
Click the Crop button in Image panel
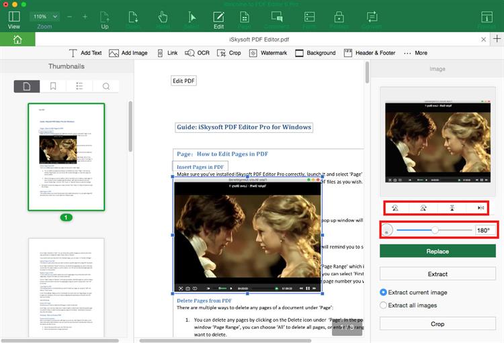(x=437, y=324)
